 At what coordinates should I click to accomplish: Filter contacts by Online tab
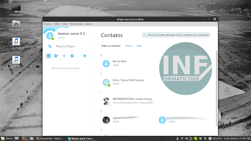(x=129, y=46)
